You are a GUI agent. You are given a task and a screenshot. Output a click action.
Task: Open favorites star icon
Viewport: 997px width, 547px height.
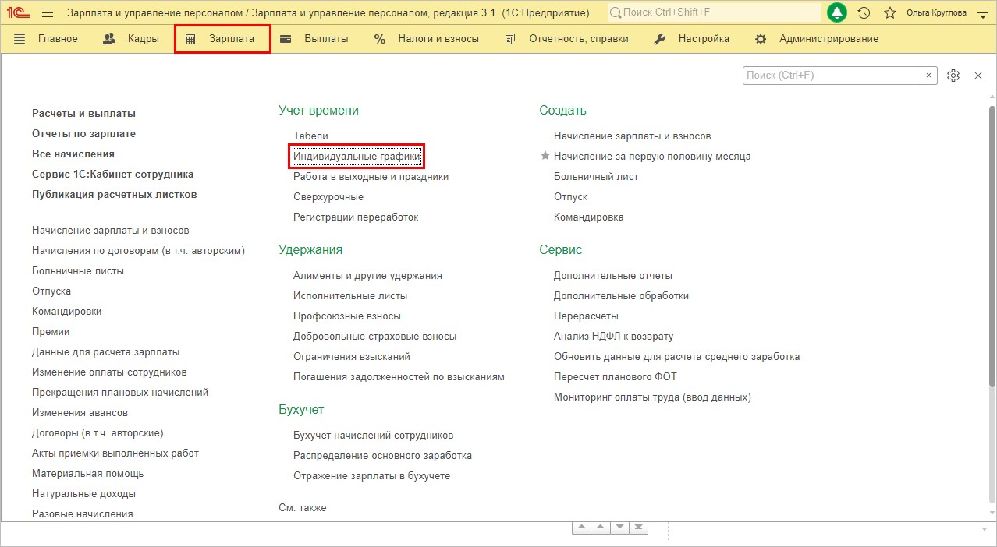pos(890,12)
